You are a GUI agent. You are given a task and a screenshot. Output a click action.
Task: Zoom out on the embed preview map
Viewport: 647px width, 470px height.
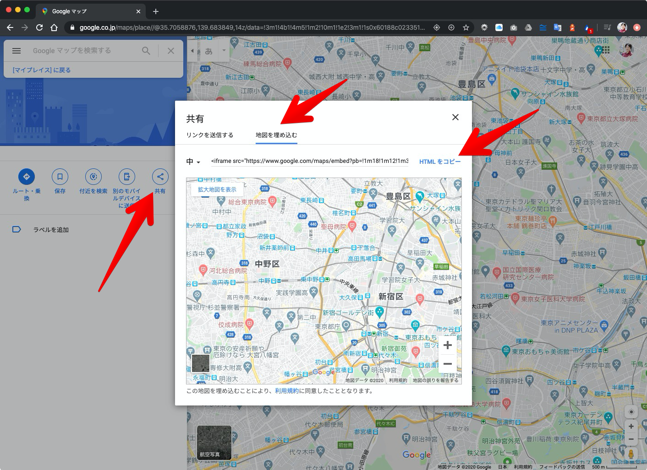tap(448, 364)
